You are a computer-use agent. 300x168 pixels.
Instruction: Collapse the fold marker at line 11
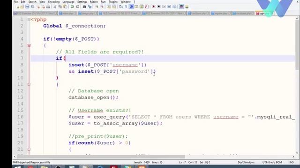(x=29, y=84)
